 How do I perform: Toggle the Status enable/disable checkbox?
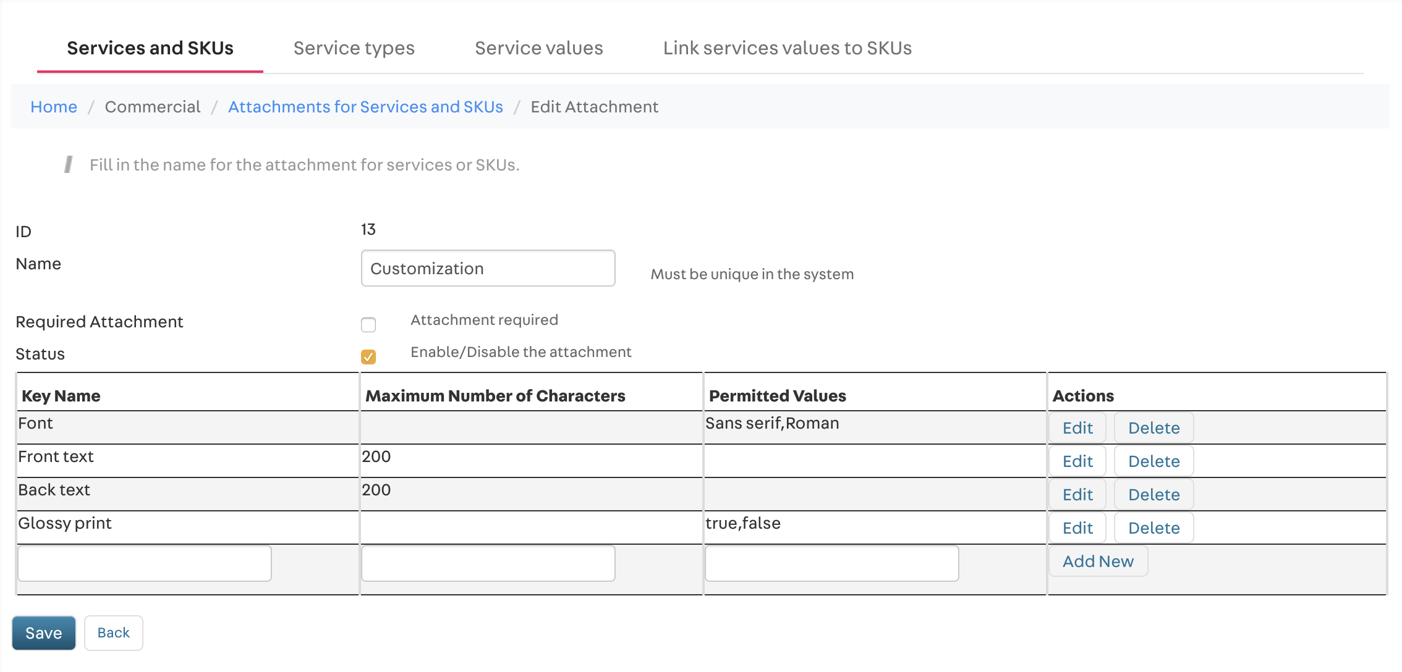[x=368, y=357]
